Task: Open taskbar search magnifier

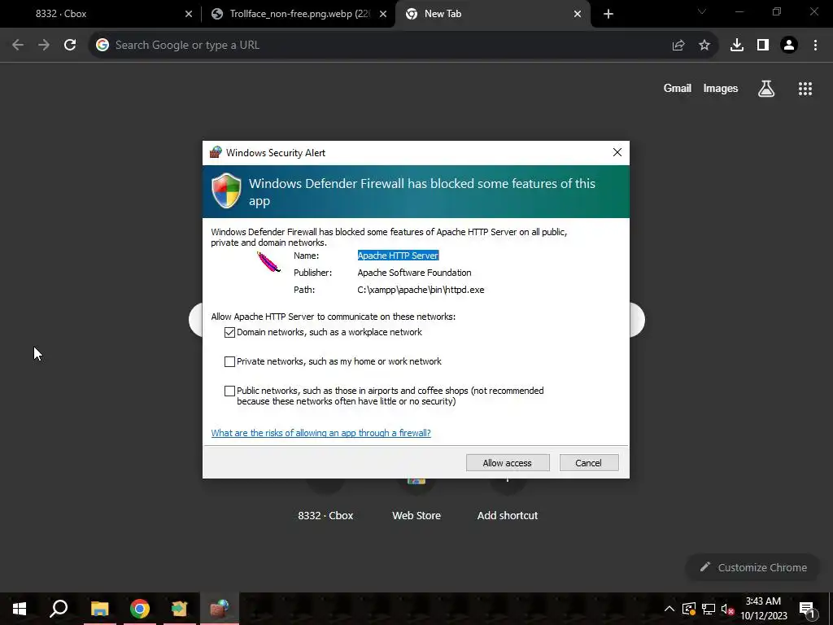Action: click(x=59, y=609)
